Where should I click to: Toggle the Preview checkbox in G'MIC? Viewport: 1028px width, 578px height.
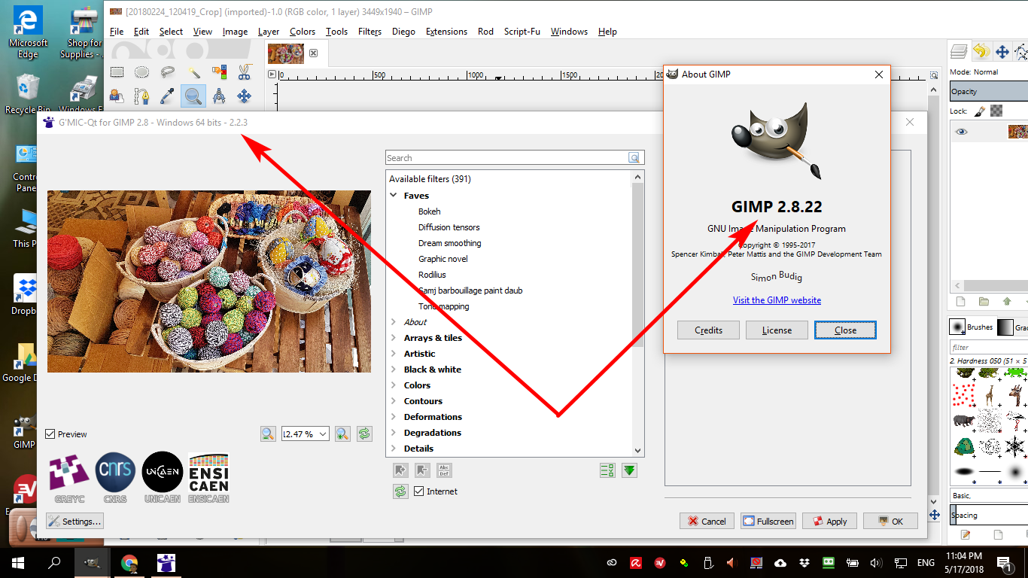click(x=50, y=434)
